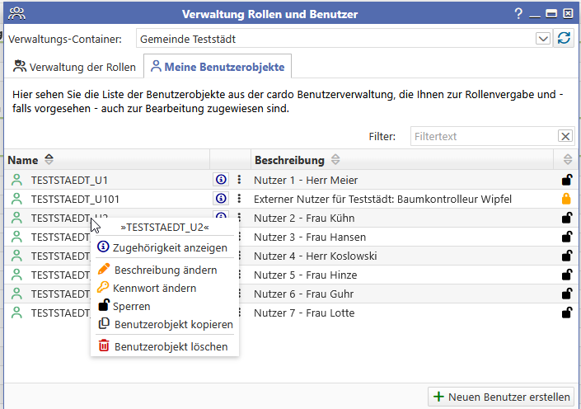The width and height of the screenshot is (581, 409).
Task: Click the user icon of TESTSTAEDT_U1
Action: (x=16, y=180)
